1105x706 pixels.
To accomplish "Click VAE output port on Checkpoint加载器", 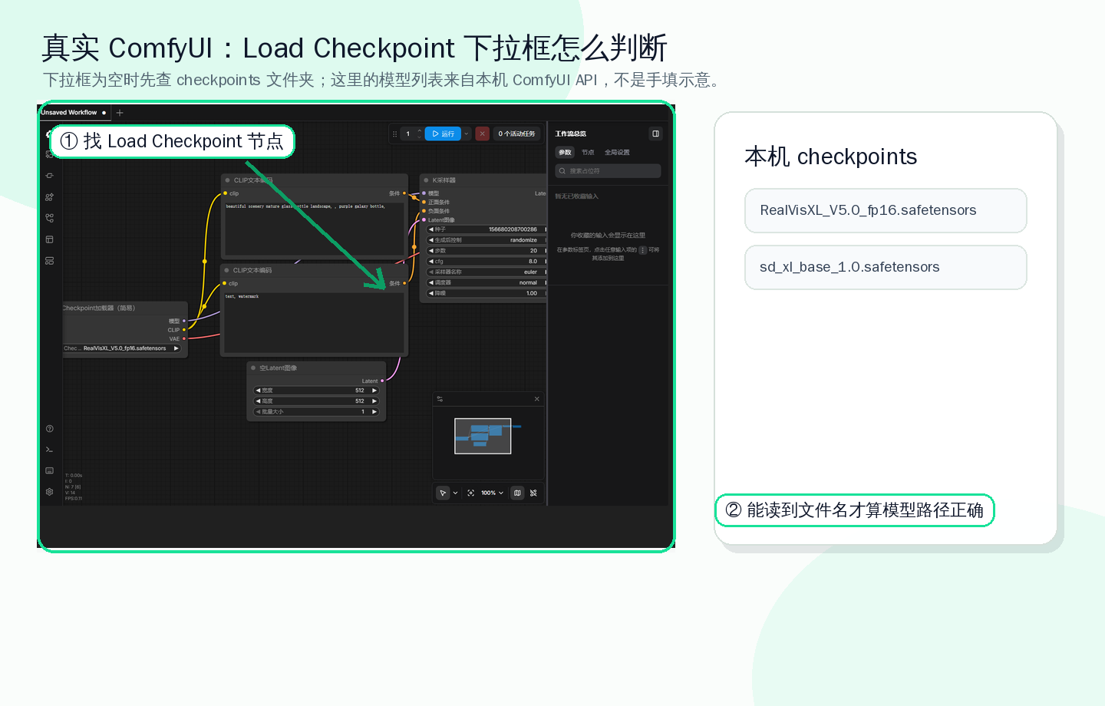I will (x=184, y=338).
